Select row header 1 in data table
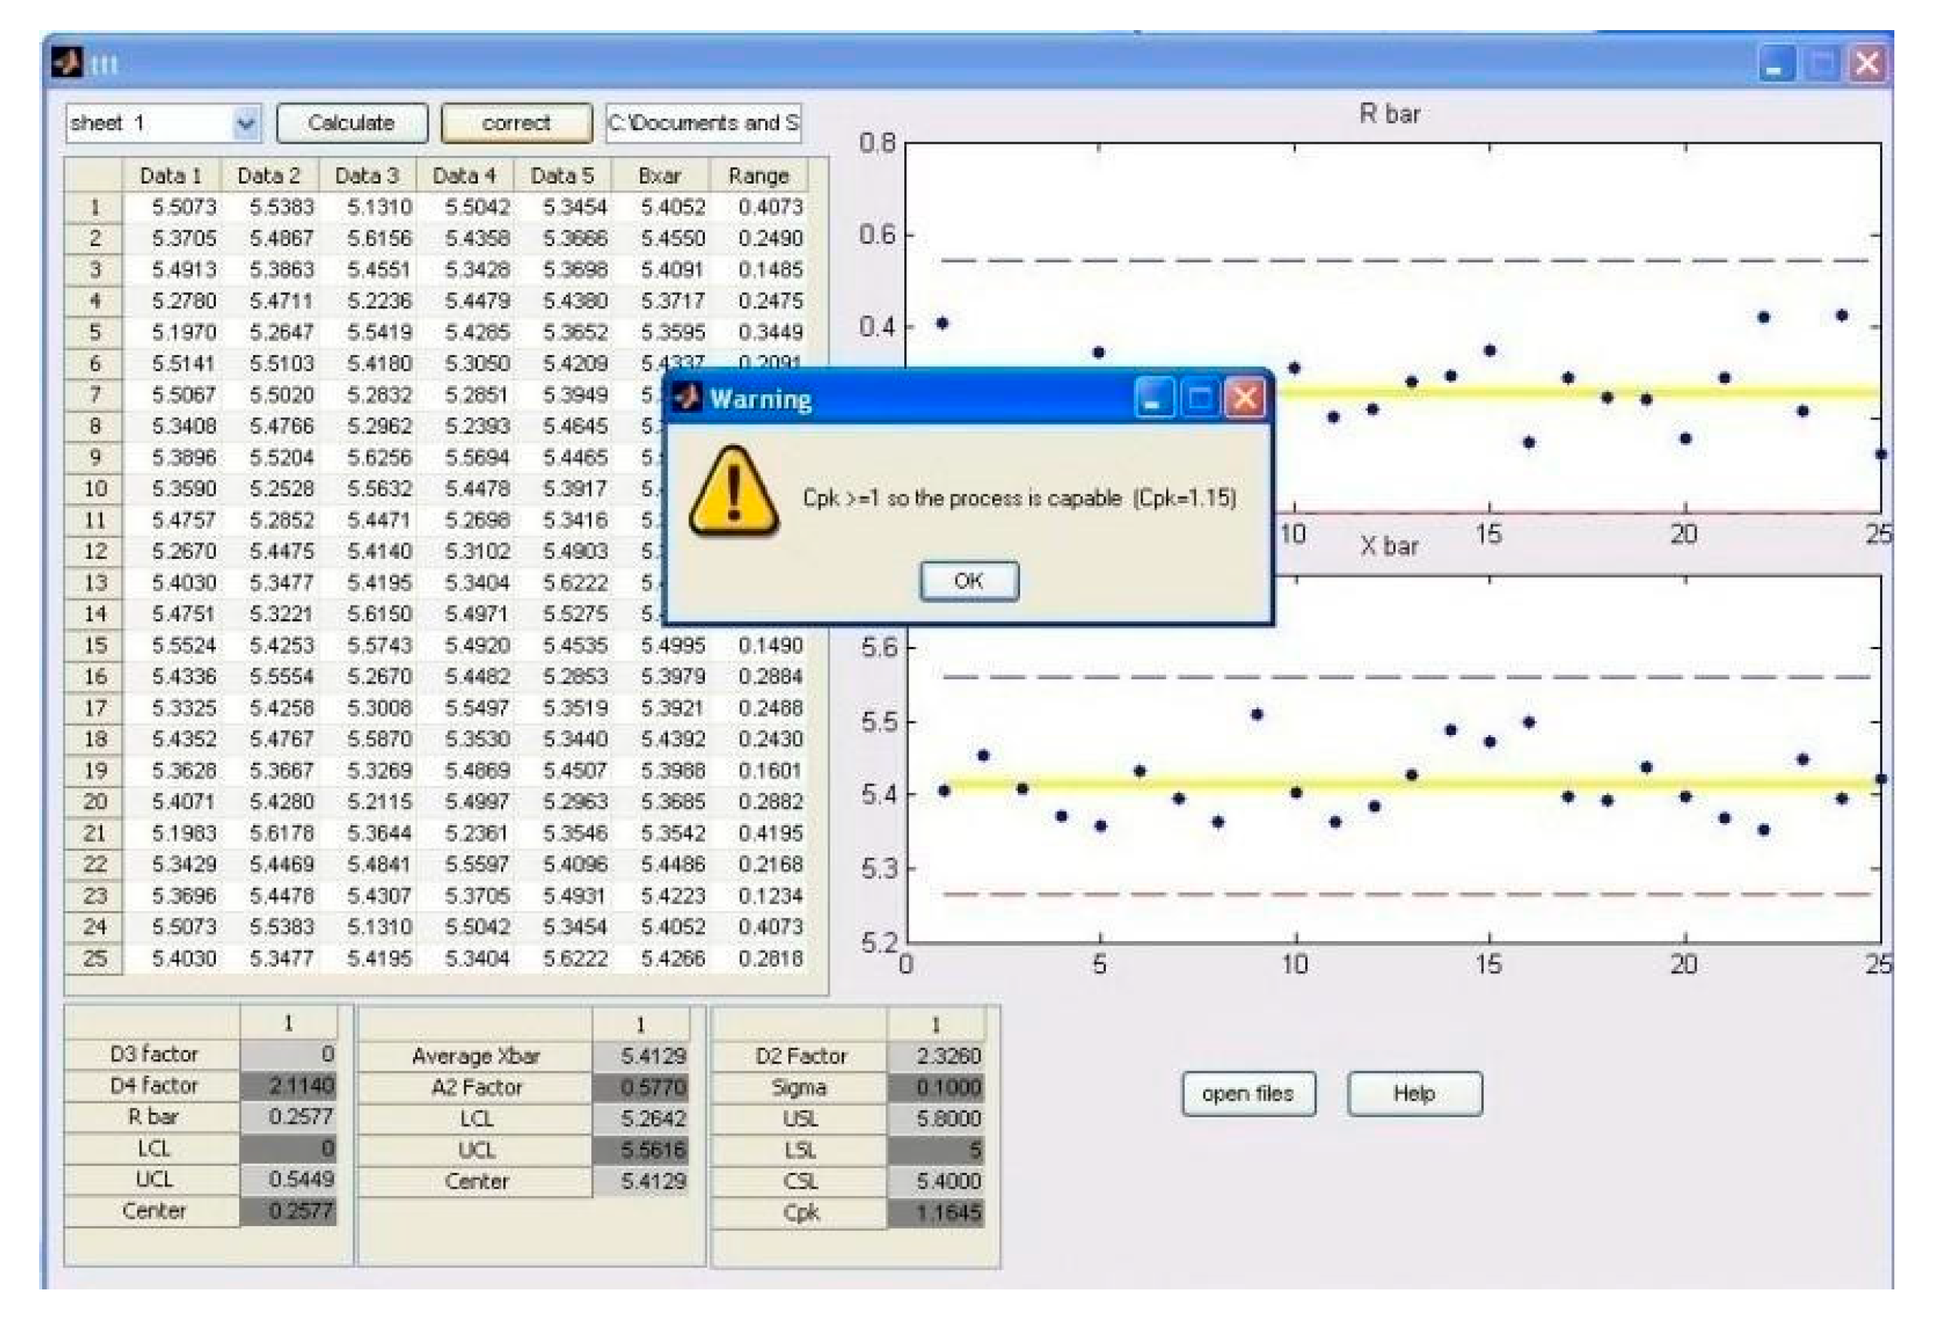 pyautogui.click(x=94, y=207)
